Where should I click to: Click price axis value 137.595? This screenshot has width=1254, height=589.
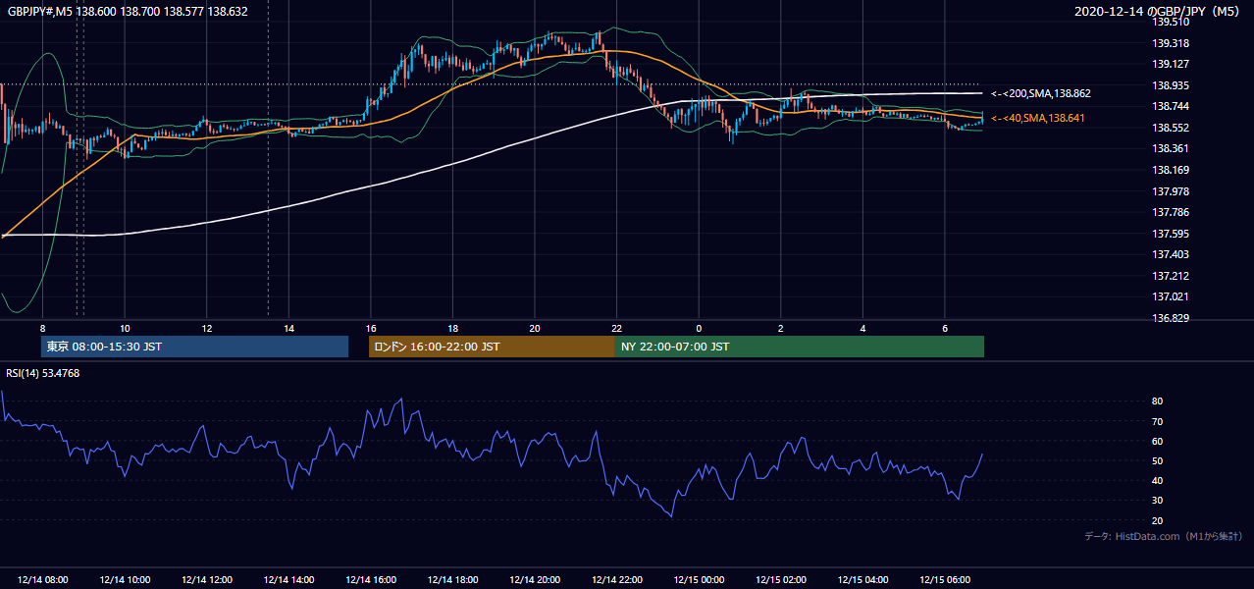pyautogui.click(x=1170, y=234)
